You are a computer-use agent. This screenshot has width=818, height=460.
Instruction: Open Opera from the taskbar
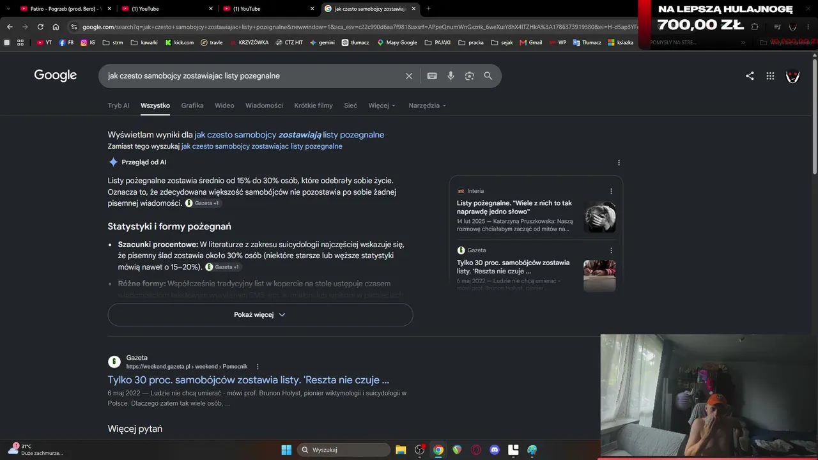click(475, 450)
